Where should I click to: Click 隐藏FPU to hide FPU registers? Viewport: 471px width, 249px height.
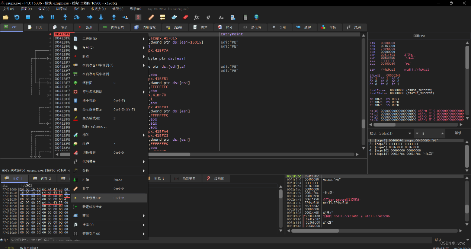[x=419, y=36]
